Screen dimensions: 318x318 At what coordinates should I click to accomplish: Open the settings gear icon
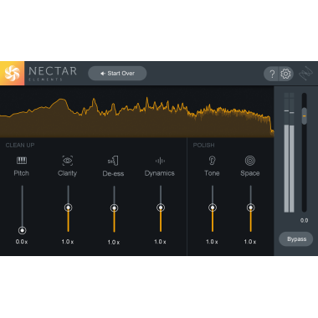pos(285,74)
